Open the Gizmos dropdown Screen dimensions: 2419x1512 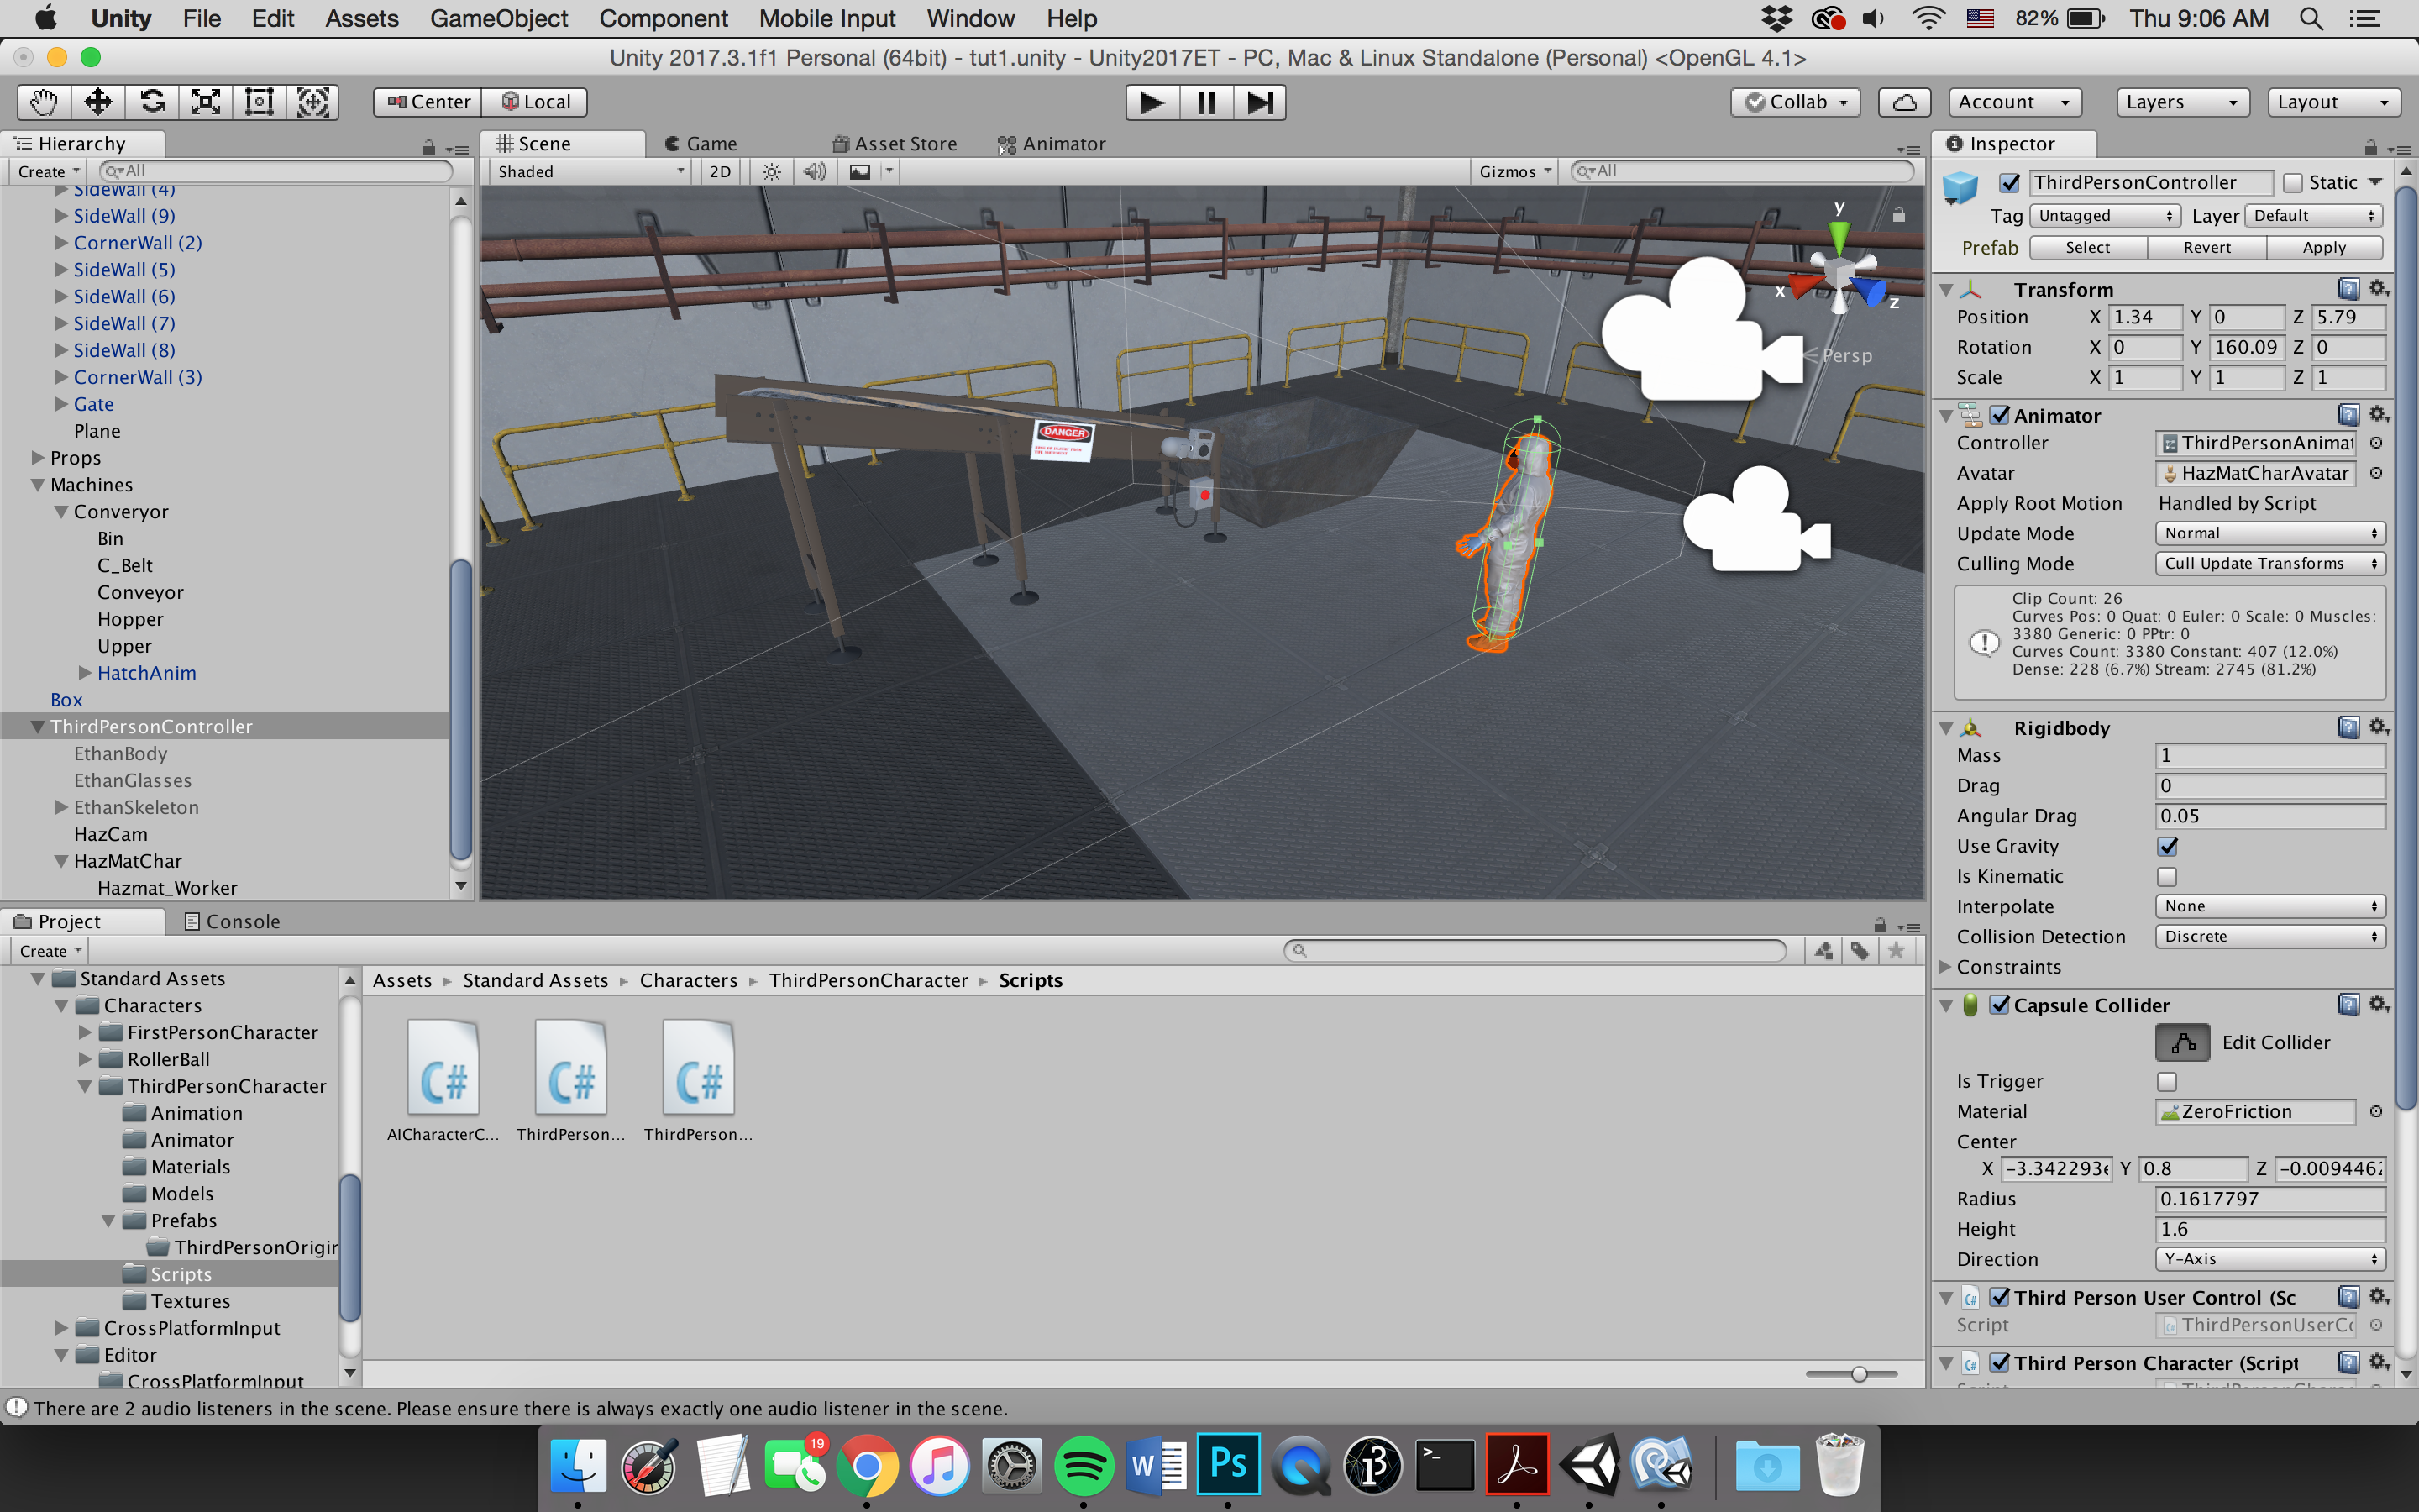[x=1514, y=172]
